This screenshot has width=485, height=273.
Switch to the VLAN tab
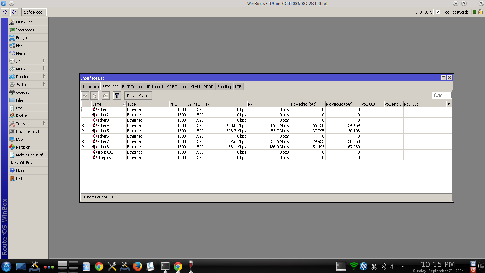pyautogui.click(x=195, y=87)
